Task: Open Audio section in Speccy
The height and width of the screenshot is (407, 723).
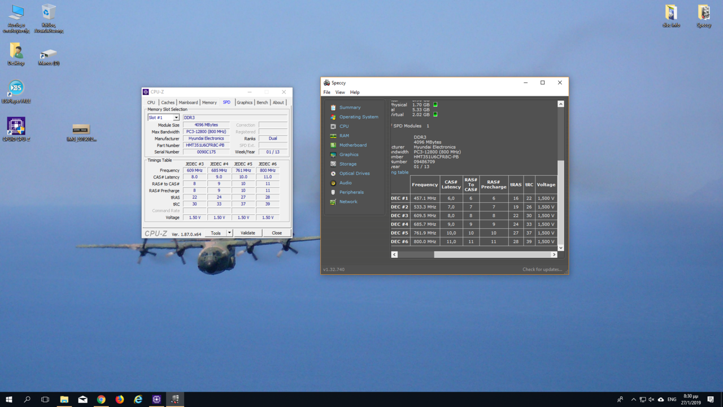Action: [x=346, y=183]
